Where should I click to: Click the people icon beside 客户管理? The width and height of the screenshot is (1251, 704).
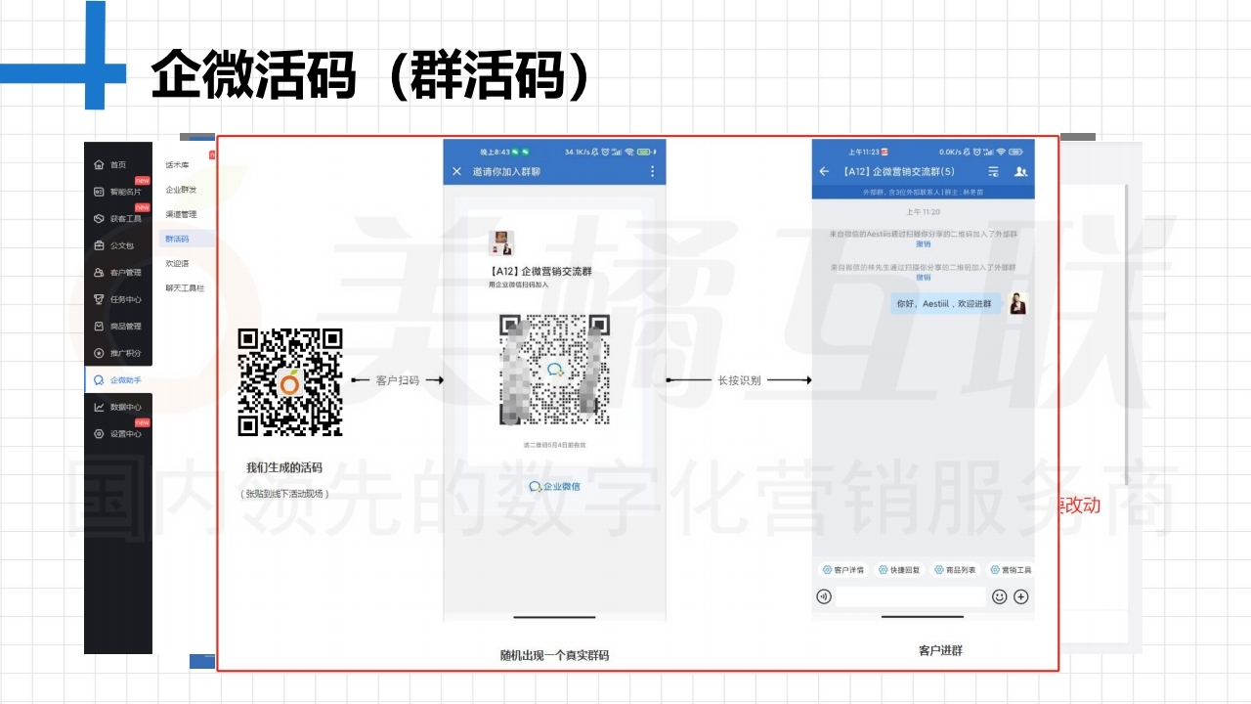(x=99, y=273)
